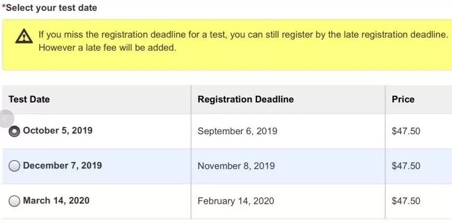Click the $47.50 price for March test
This screenshot has height=222, width=452.
pos(406,201)
